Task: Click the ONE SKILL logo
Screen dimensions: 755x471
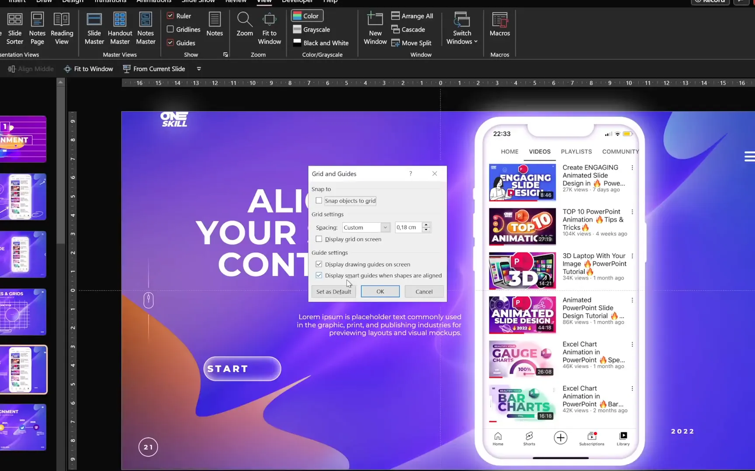Action: [174, 119]
